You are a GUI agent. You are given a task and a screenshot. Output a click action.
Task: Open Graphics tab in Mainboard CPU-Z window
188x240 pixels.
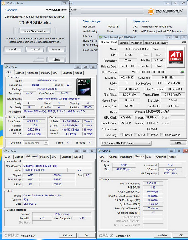coord(66,157)
